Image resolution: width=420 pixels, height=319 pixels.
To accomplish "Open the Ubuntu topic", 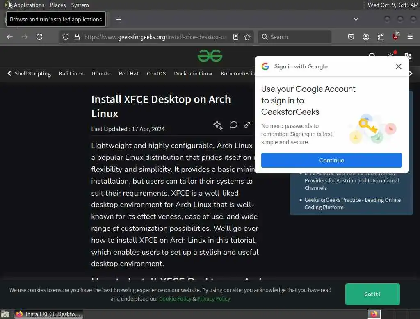I will [x=101, y=74].
